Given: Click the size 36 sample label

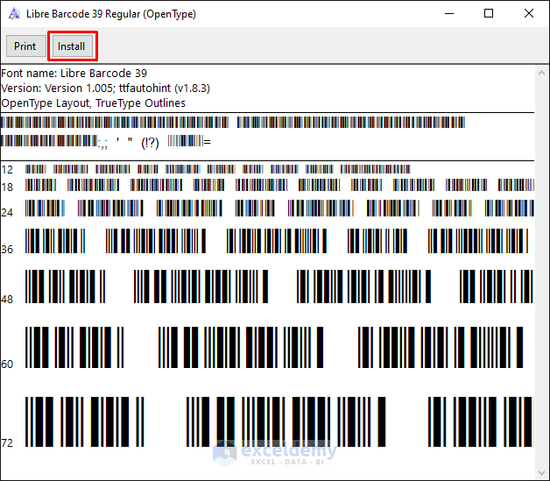Looking at the screenshot, I should pos(7,250).
